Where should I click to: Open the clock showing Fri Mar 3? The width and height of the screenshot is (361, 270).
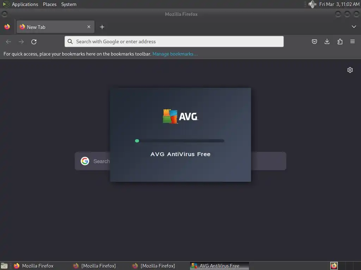(x=339, y=4)
